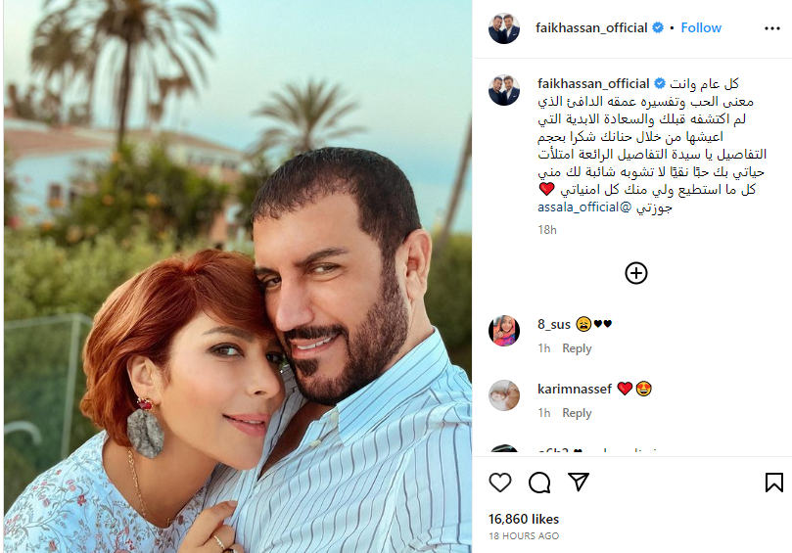Click the couple photo in post
792x553 pixels.
(x=238, y=276)
